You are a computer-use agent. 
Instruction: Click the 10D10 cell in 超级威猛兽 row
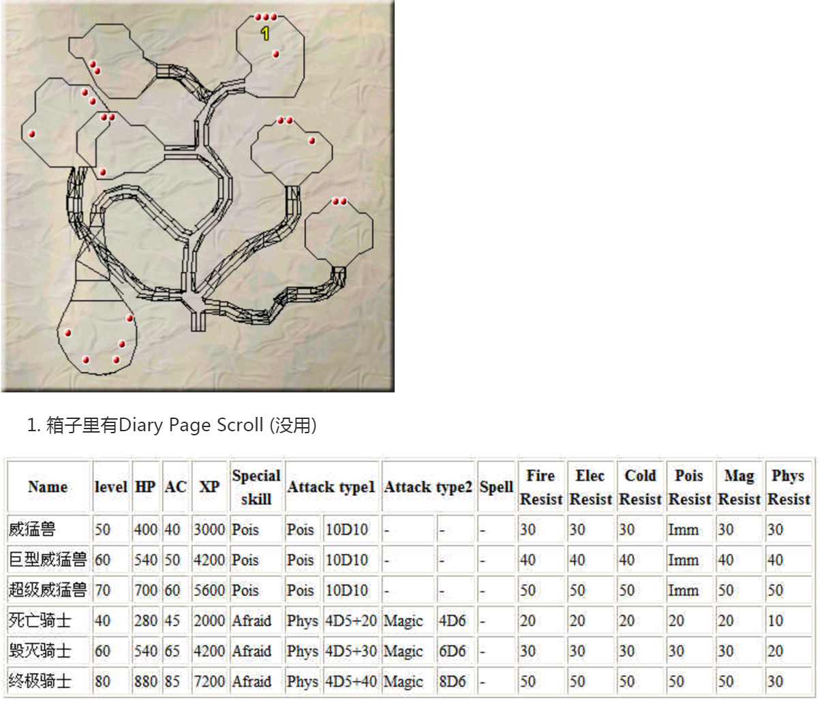click(x=350, y=590)
